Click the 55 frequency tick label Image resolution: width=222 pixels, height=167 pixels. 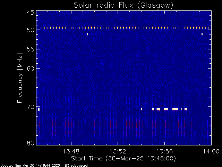pyautogui.click(x=31, y=49)
